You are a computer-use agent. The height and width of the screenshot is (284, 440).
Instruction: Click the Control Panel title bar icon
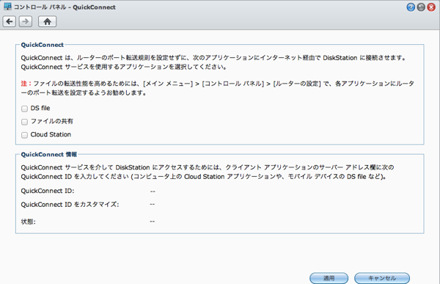coord(7,7)
